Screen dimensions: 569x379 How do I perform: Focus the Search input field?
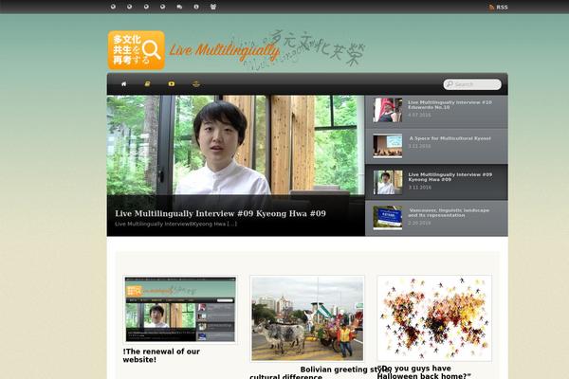point(472,84)
